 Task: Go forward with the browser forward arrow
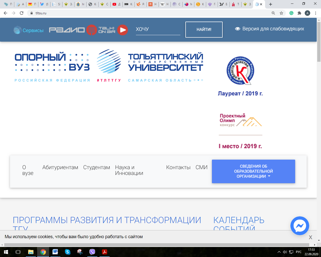(14, 13)
